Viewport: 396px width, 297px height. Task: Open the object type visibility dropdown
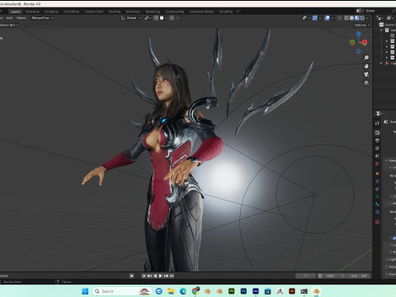(x=306, y=18)
